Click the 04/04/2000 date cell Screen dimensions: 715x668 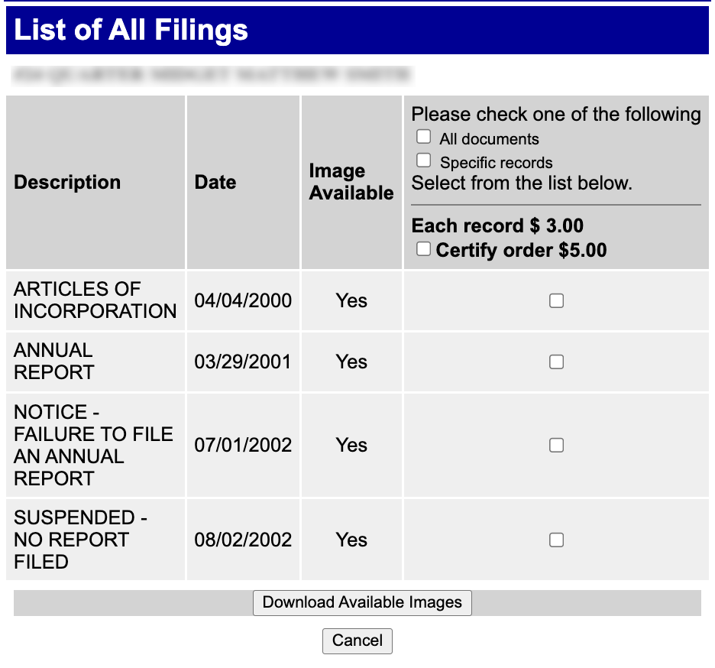click(x=243, y=300)
